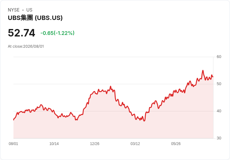230x160 pixels.
Task: Select the 05/26 date on x-axis
Action: coord(176,143)
